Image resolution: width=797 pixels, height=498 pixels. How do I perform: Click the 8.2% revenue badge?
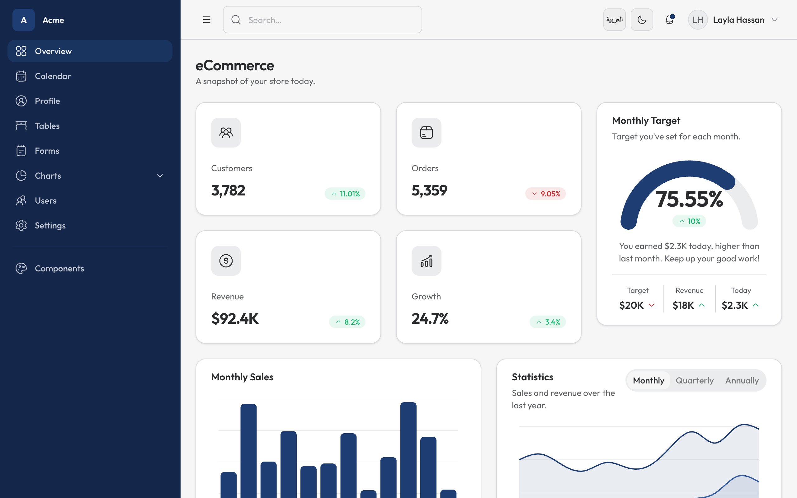[347, 322]
